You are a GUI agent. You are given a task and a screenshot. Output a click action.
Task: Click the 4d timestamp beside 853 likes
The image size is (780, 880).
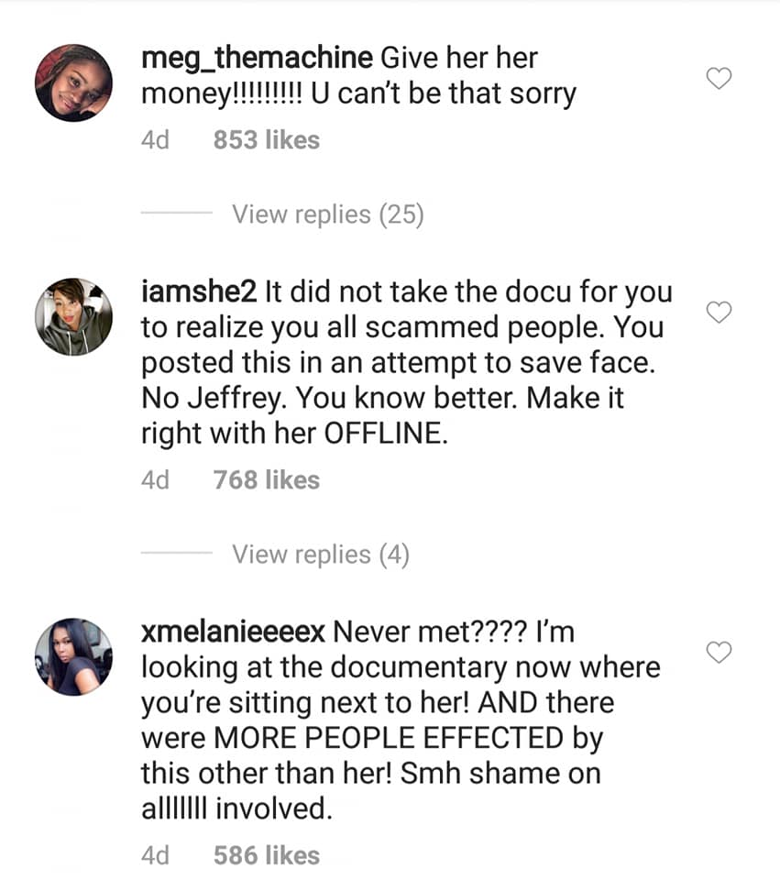pos(156,140)
